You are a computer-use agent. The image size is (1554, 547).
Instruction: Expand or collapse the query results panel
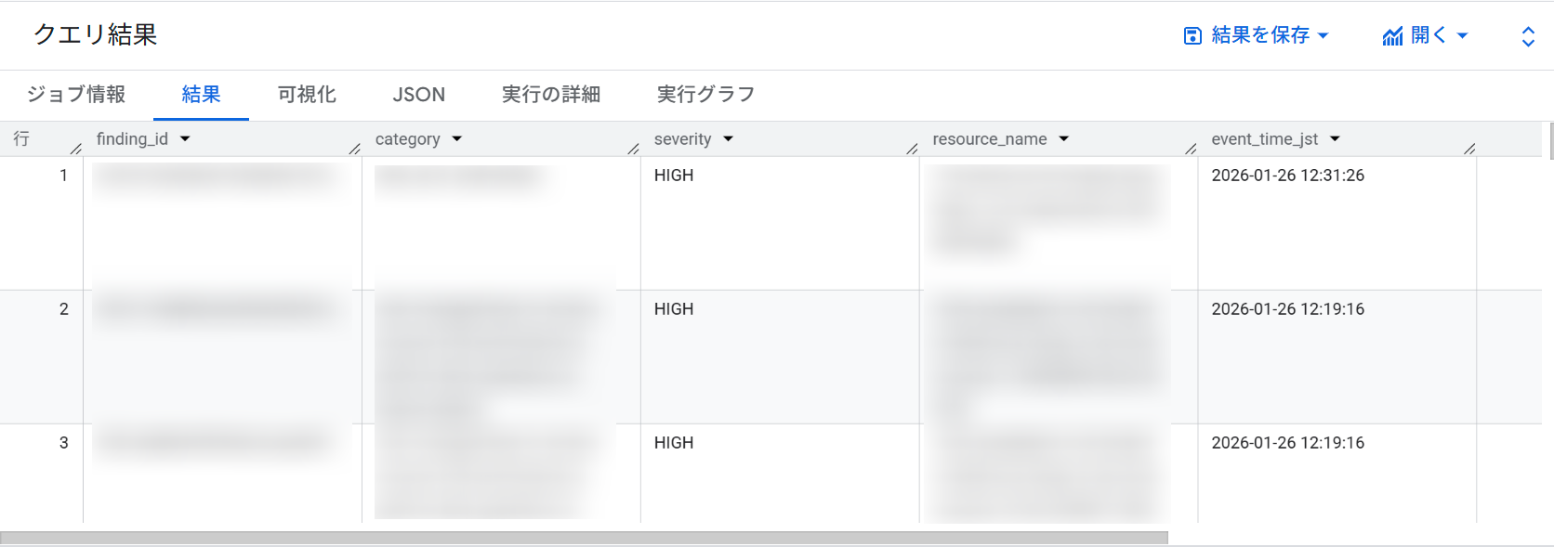[1528, 36]
